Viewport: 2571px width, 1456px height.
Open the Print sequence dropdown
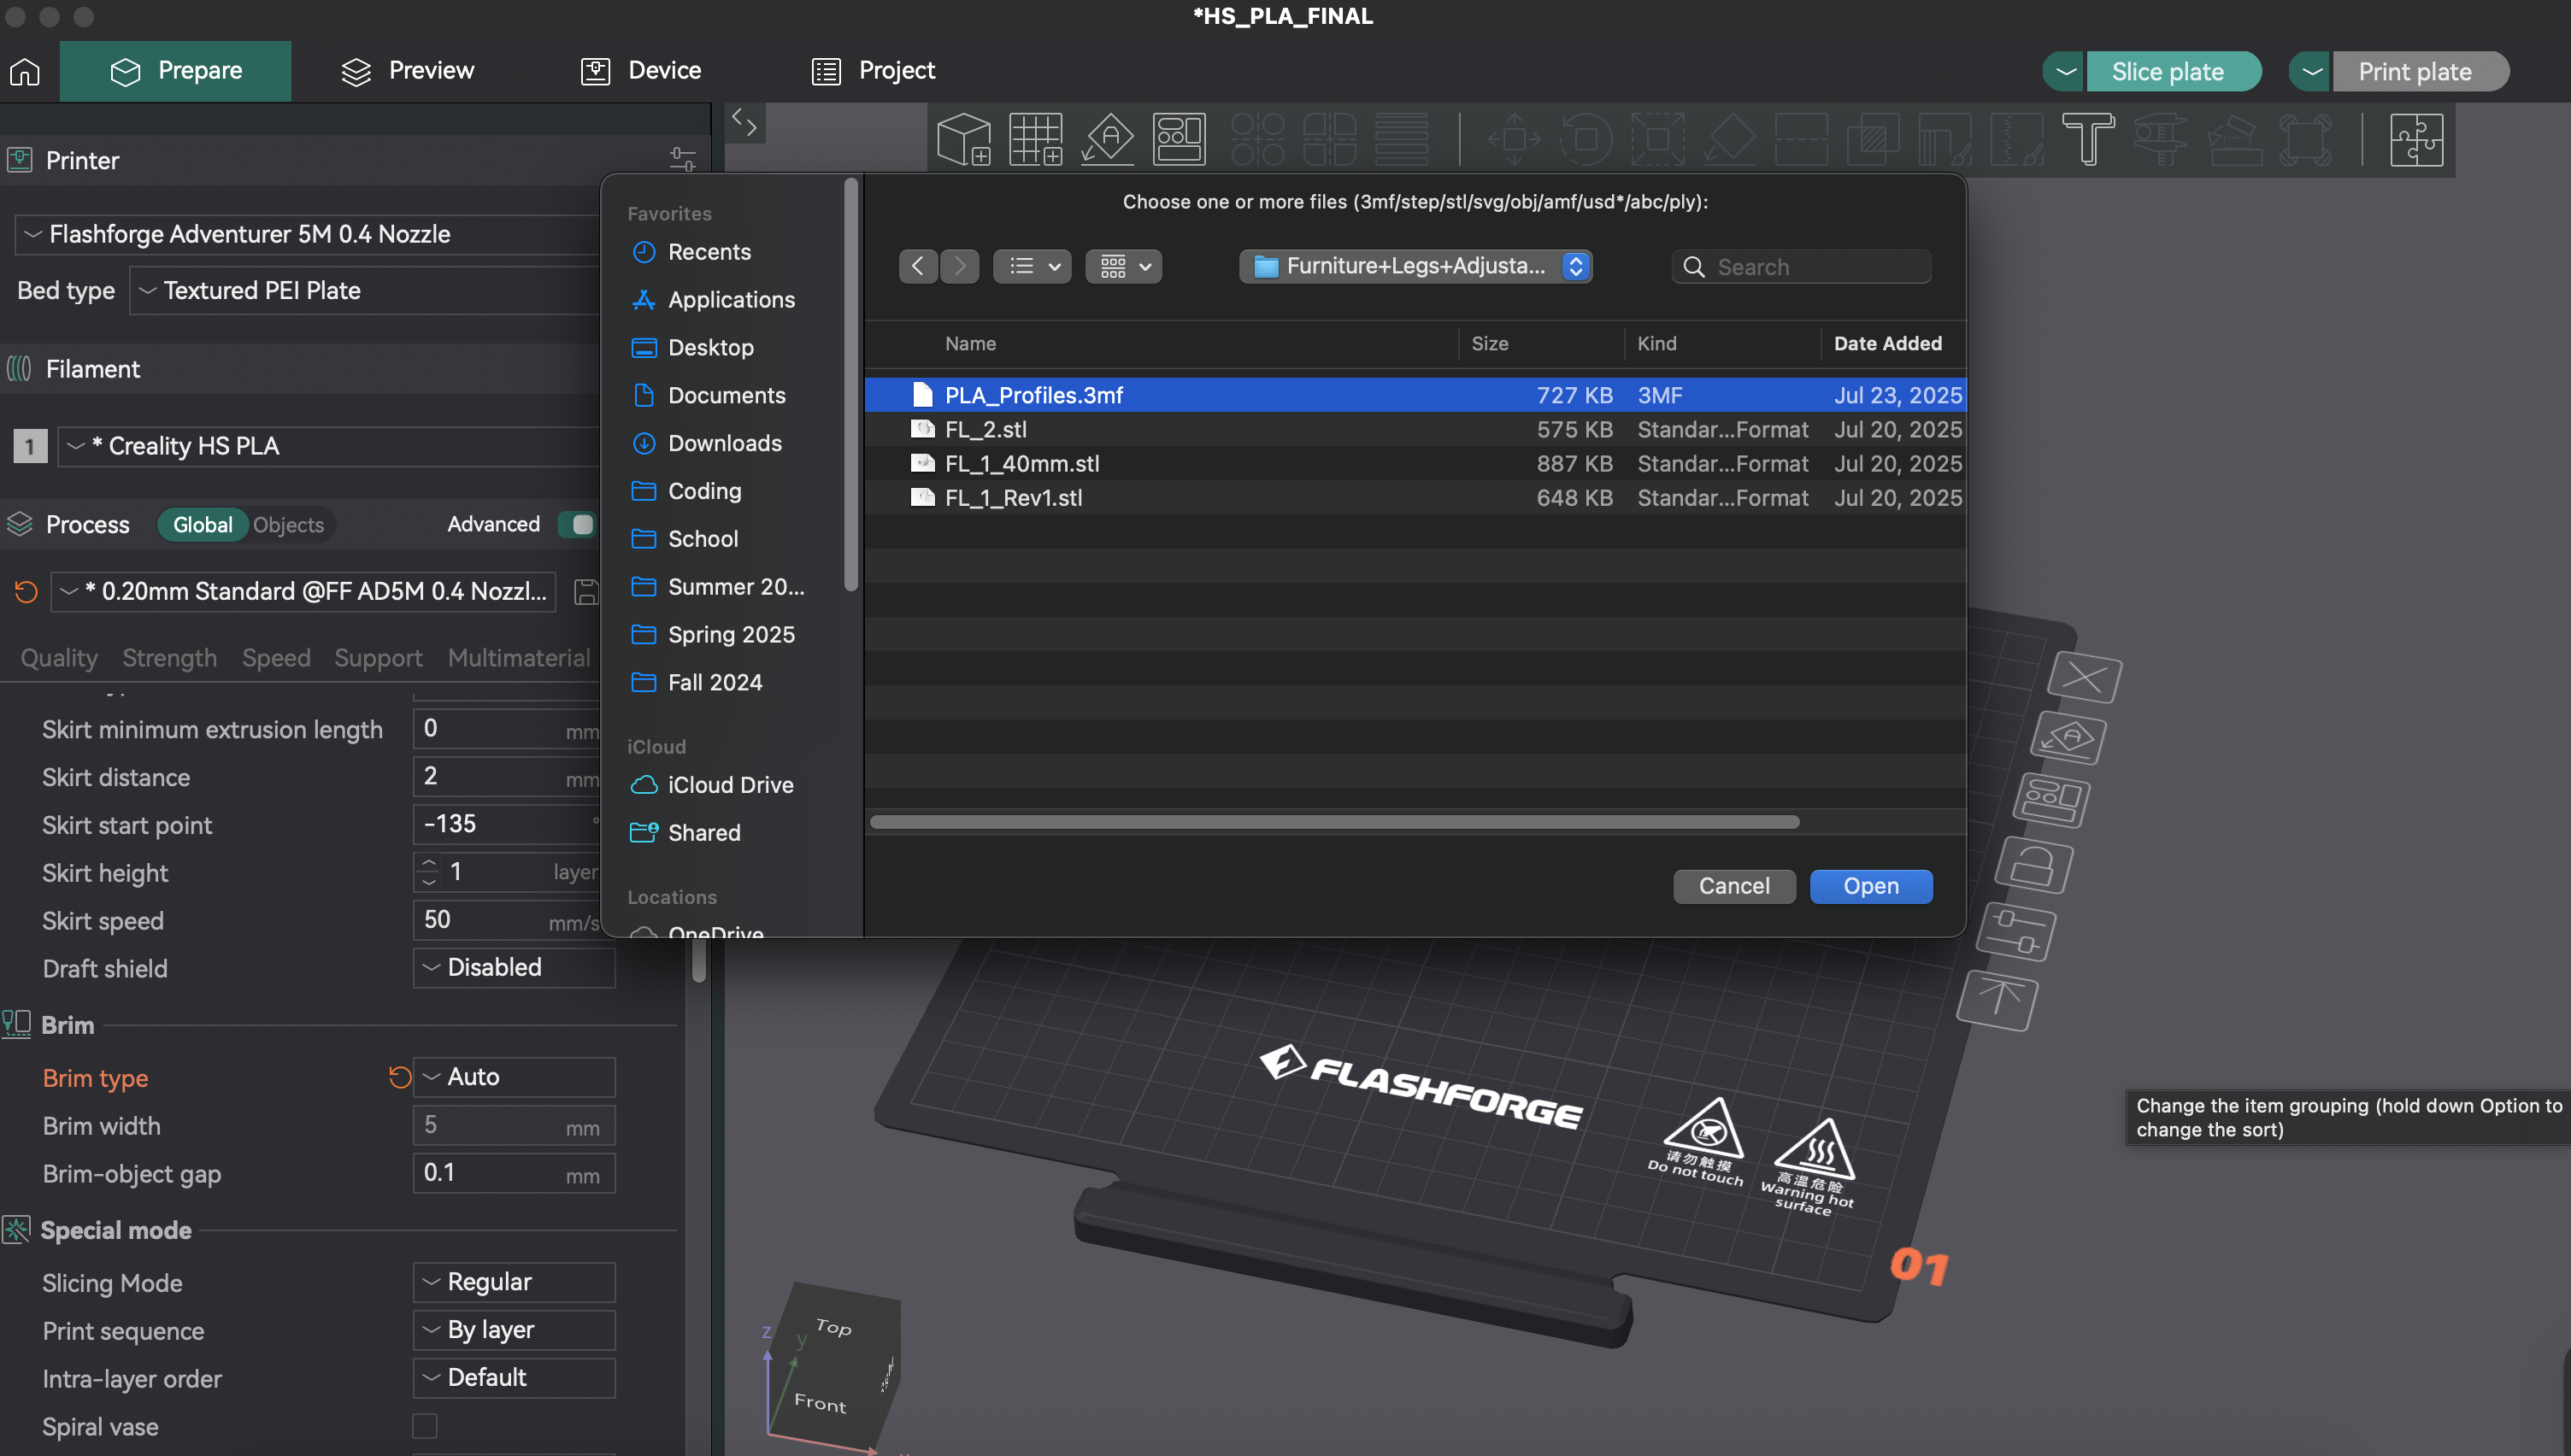click(x=514, y=1330)
